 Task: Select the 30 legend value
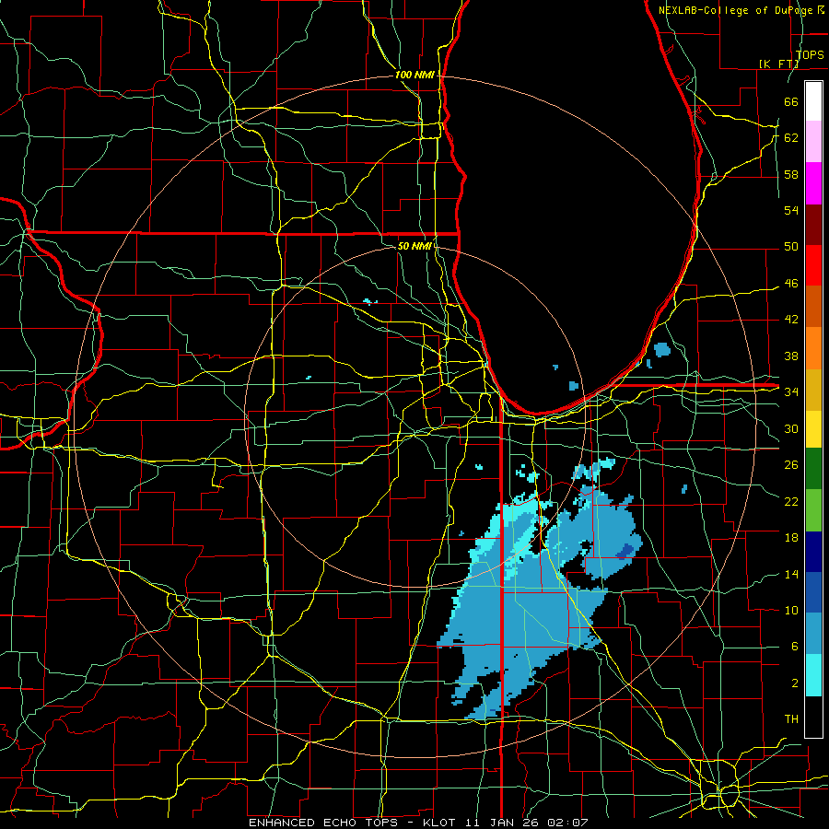point(791,428)
